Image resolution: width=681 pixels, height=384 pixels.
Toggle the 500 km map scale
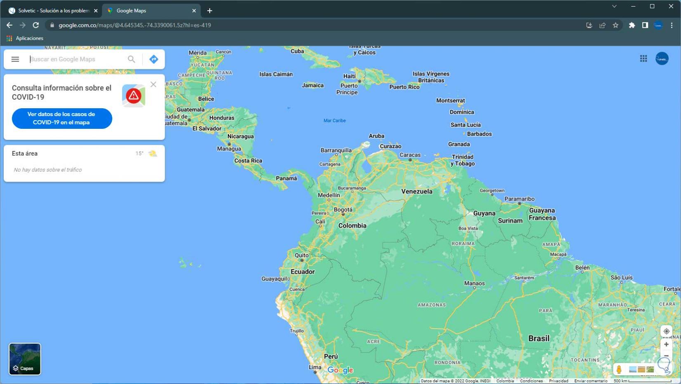click(642, 381)
